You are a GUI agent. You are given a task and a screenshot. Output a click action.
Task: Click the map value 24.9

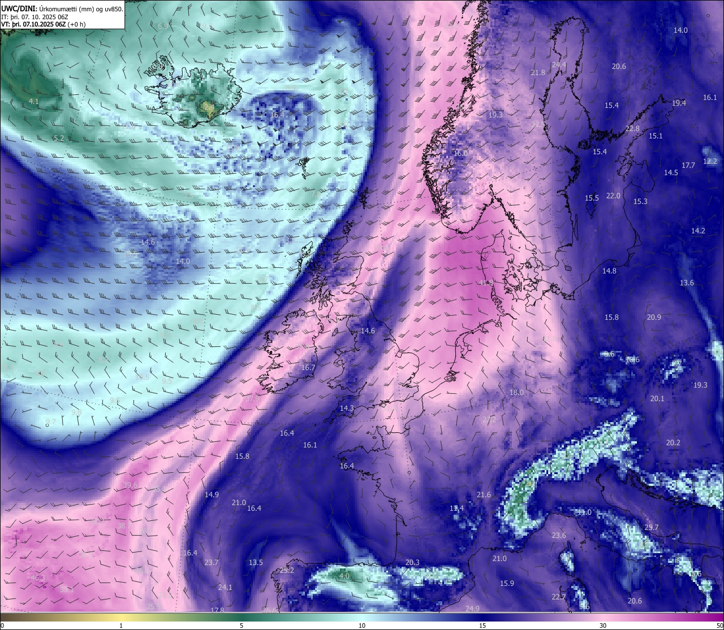coord(472,609)
